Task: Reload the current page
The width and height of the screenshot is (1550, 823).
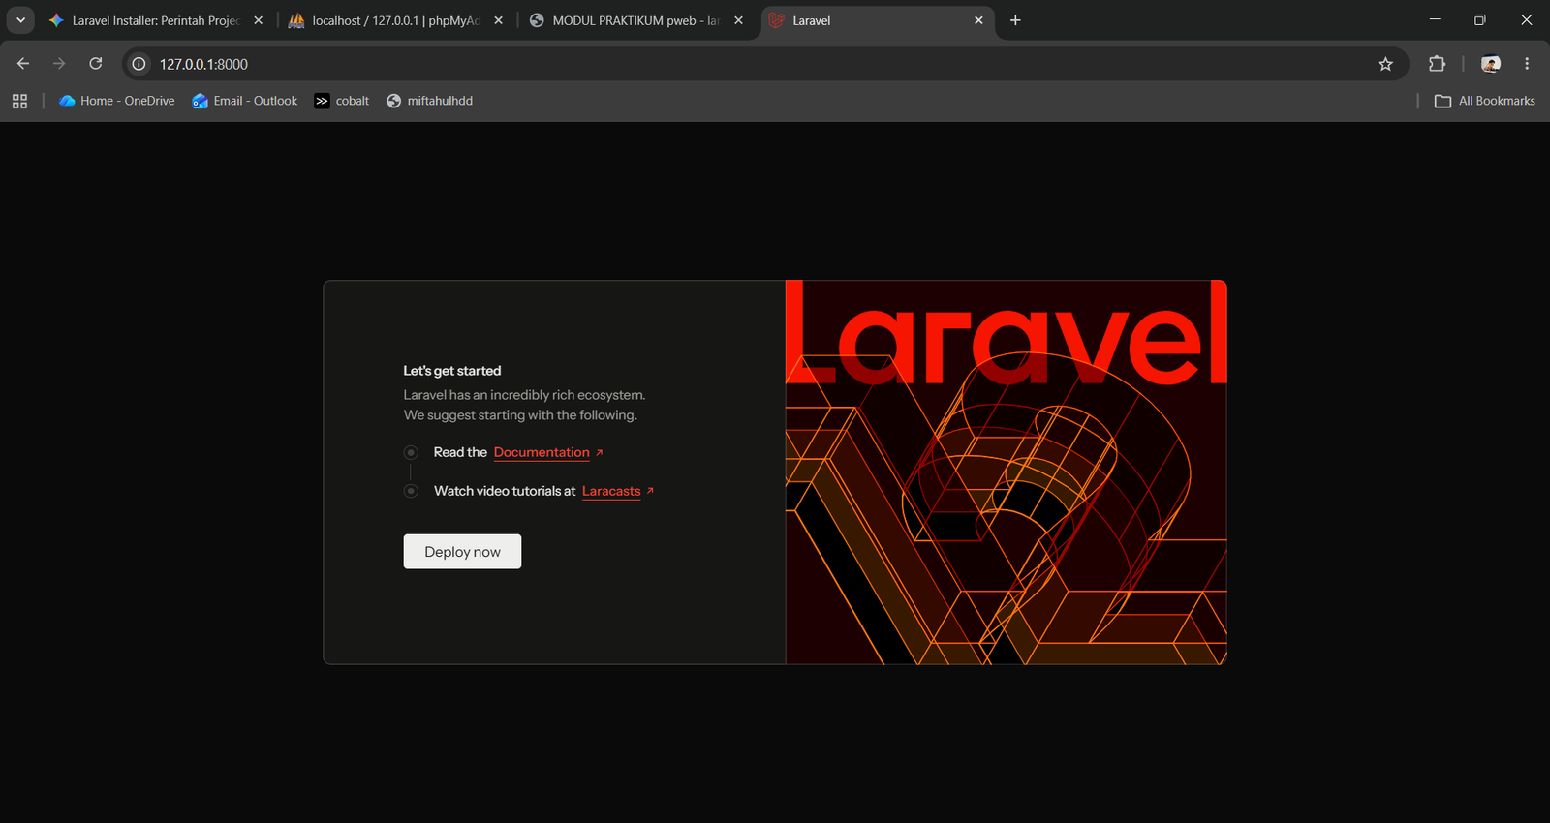Action: click(96, 64)
